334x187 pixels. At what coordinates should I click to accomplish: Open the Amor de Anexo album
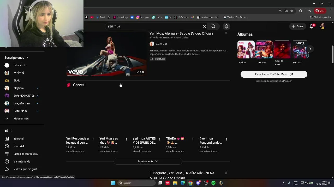[x=282, y=49]
